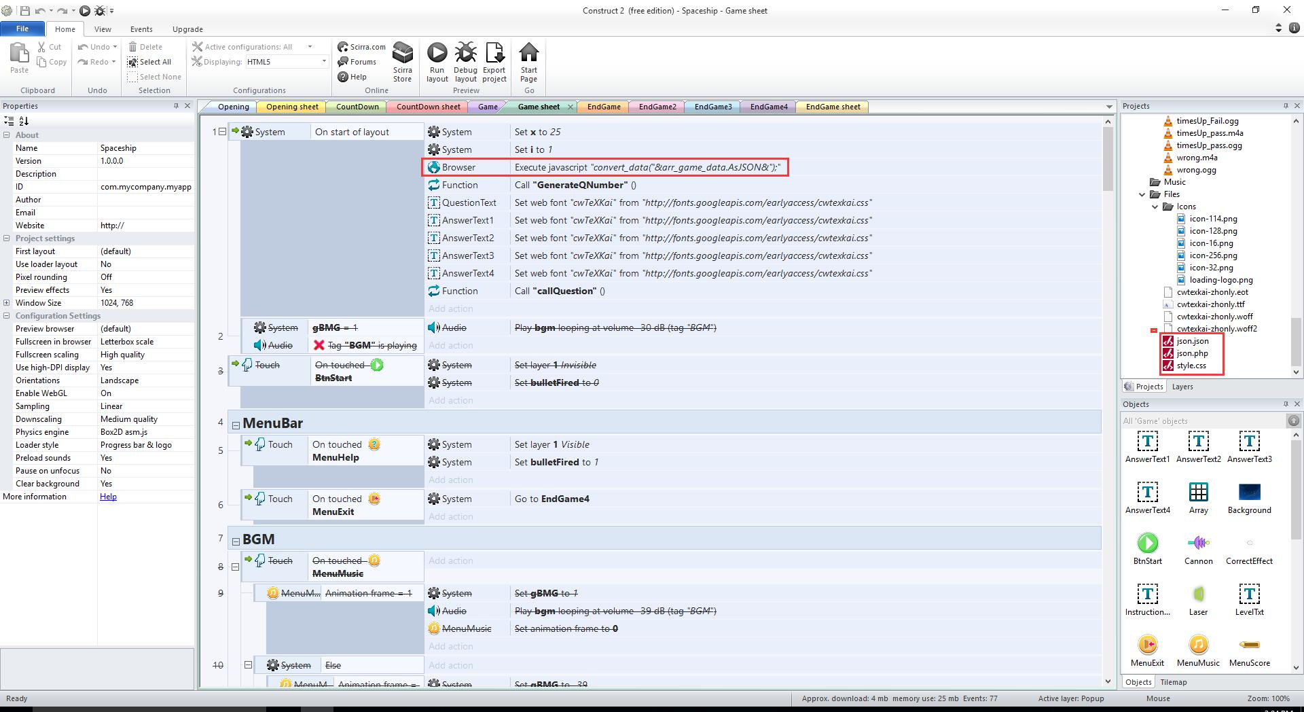
Task: Click the Properties panel pin button
Action: tap(176, 105)
